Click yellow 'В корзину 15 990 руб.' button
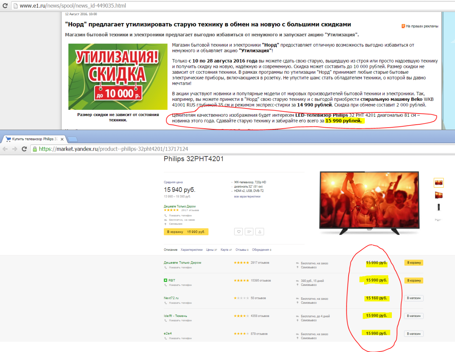This screenshot has height=352, width=455. (x=186, y=232)
